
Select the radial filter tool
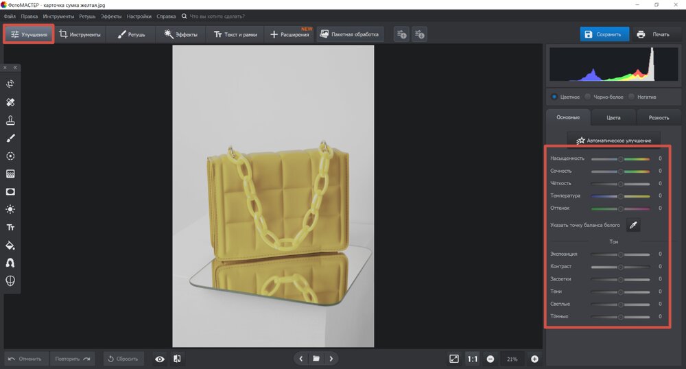pyautogui.click(x=10, y=156)
